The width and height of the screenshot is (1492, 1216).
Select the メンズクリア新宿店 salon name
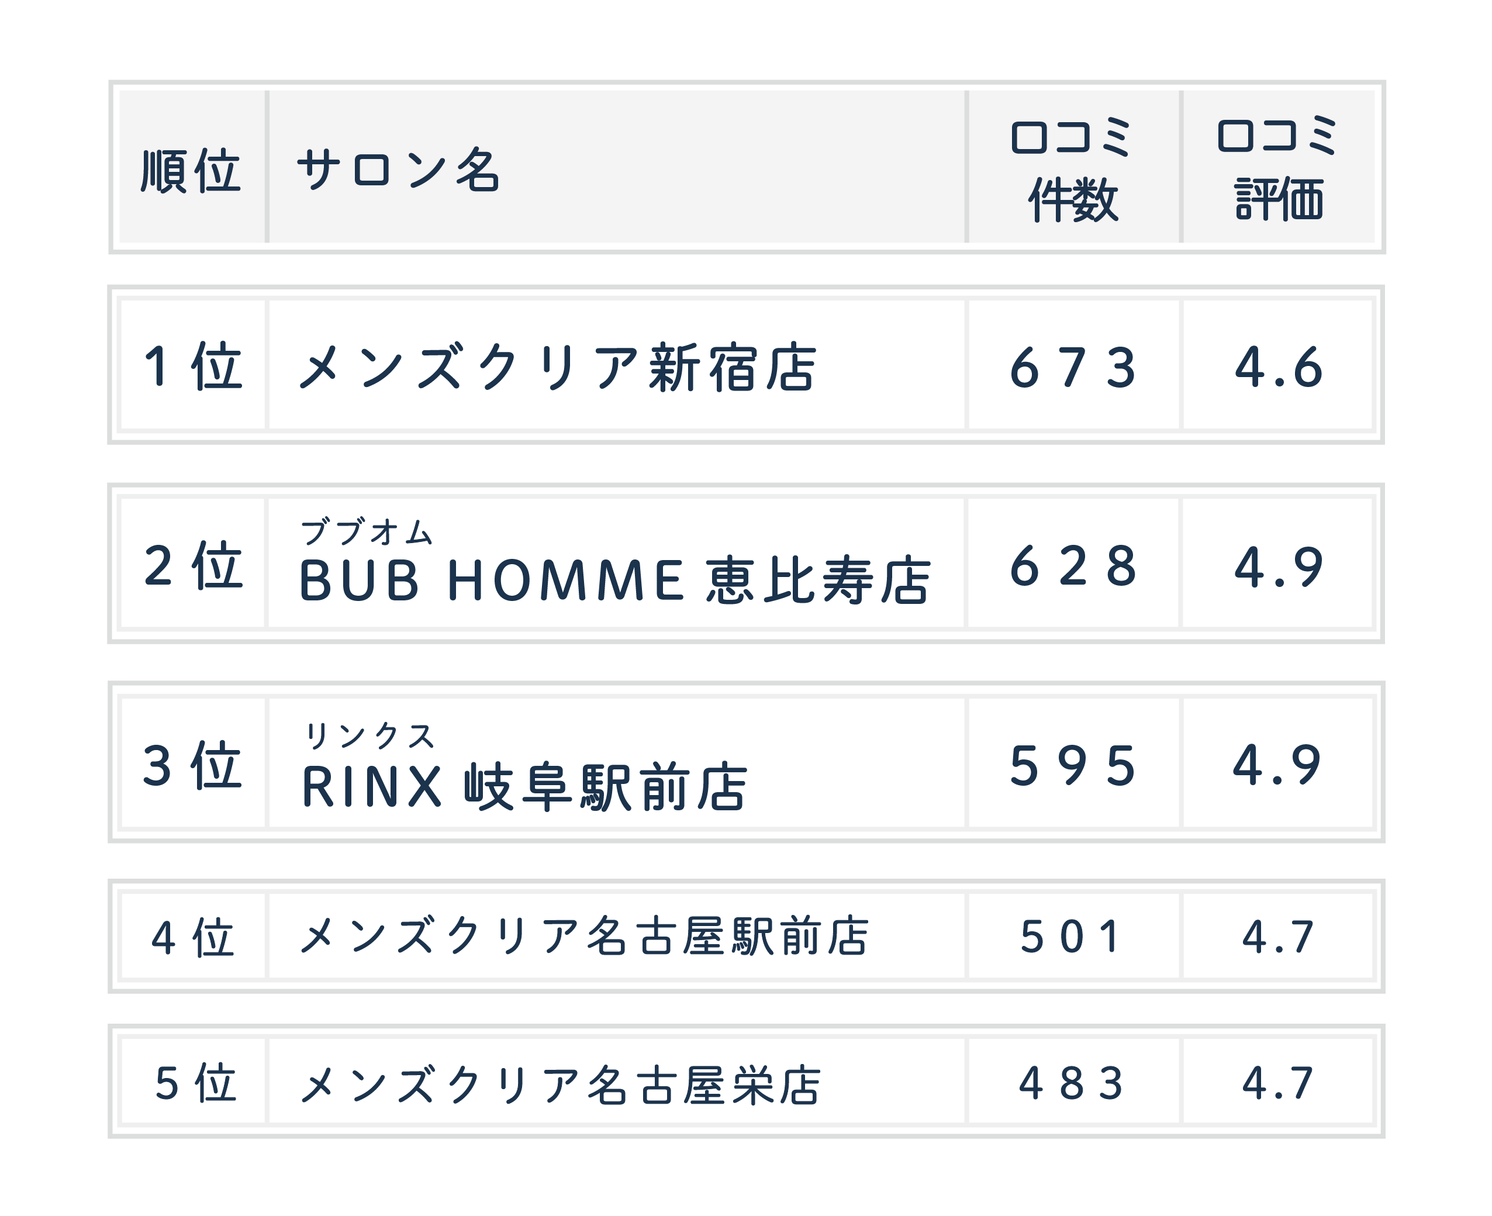click(558, 367)
